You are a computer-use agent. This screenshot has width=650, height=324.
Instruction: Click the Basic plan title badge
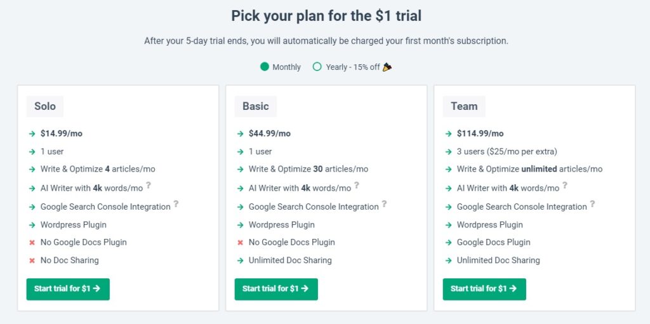[255, 106]
